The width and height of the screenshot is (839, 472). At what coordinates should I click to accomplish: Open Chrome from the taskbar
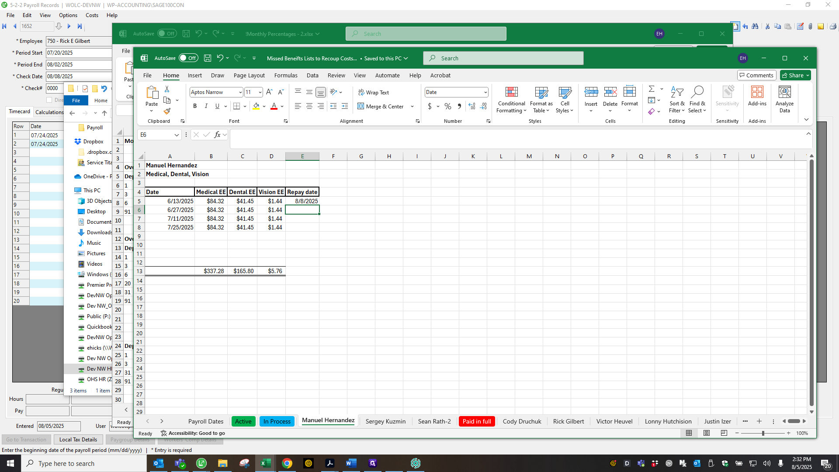[287, 463]
